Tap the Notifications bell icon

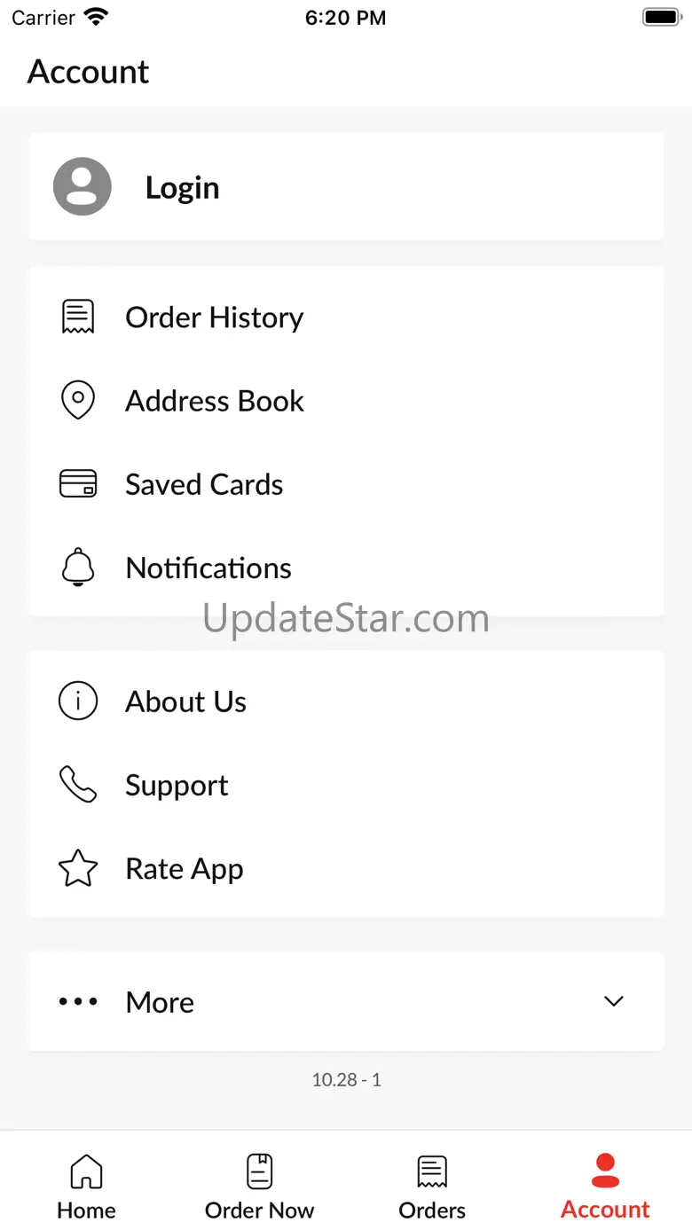(x=78, y=567)
